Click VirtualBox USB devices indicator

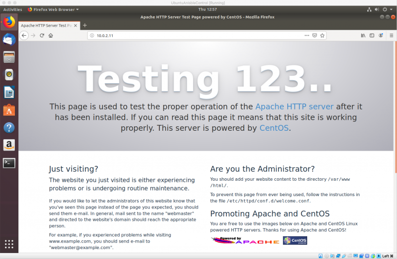click(x=344, y=256)
